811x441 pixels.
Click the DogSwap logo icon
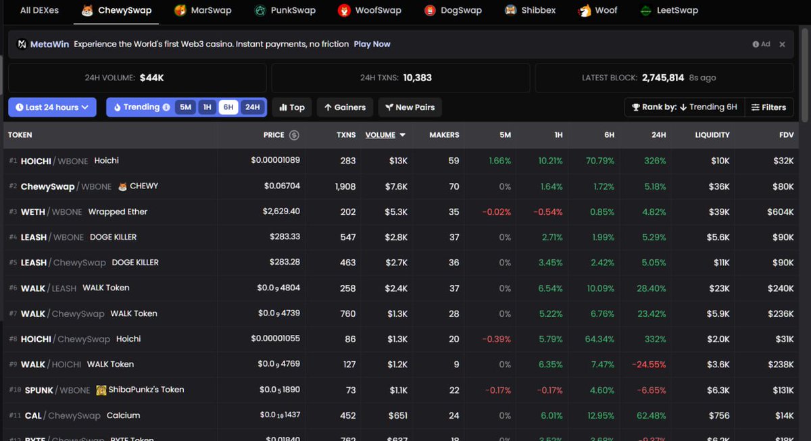coord(431,11)
